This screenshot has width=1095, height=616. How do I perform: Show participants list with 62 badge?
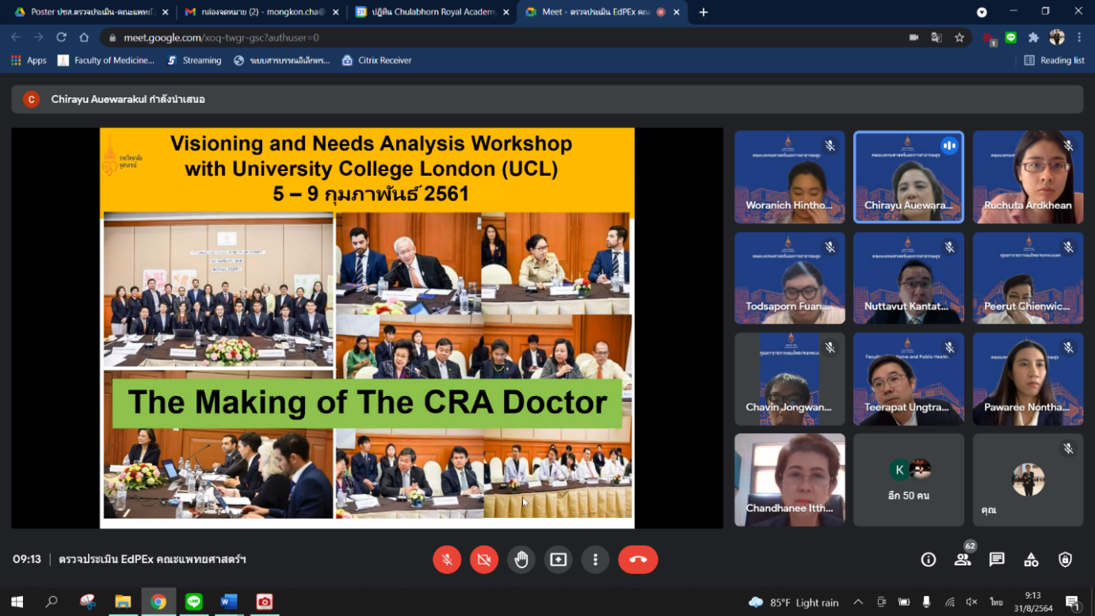pos(963,558)
